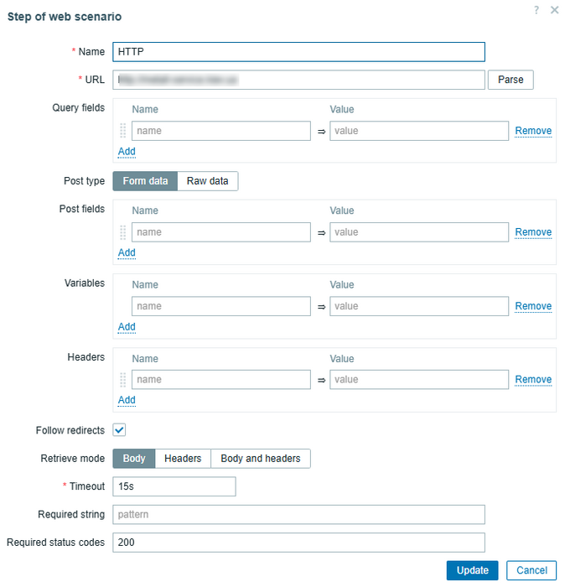Click the Post fields row drag handle
Image resolution: width=565 pixels, height=587 pixels.
tap(122, 232)
